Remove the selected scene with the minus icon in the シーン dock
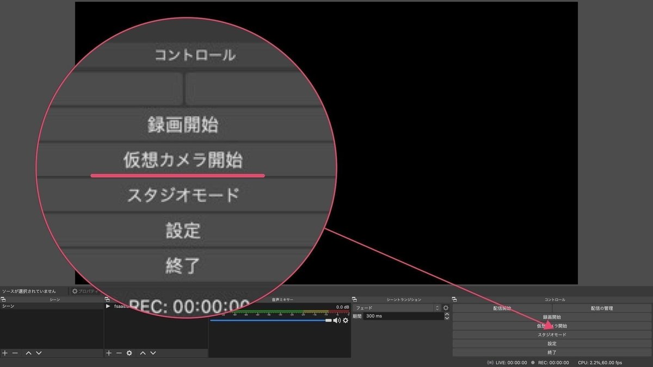Screen dimensions: 653x367 click(x=15, y=353)
